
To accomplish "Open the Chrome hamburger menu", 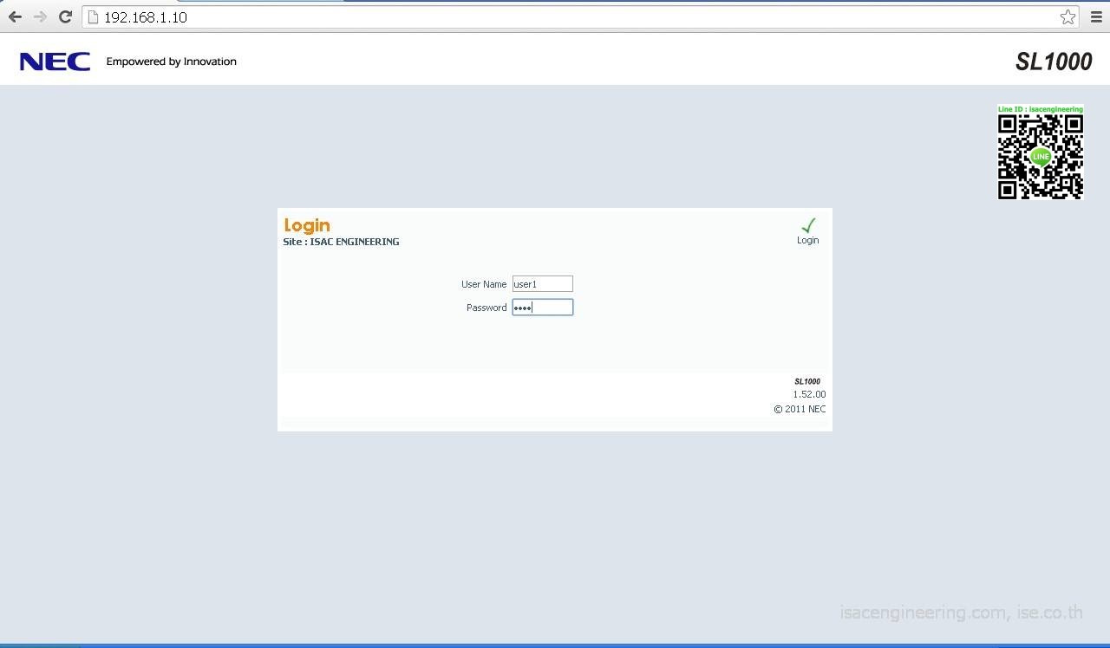I will (1095, 16).
